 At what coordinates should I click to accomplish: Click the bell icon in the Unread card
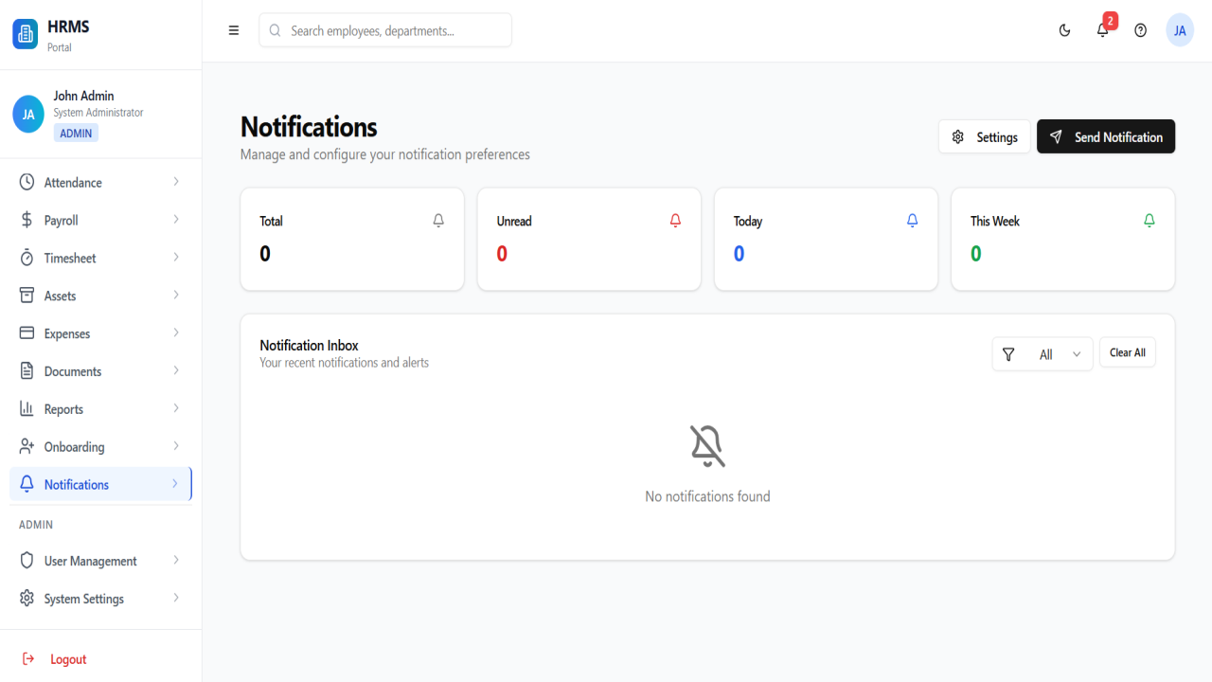tap(675, 221)
